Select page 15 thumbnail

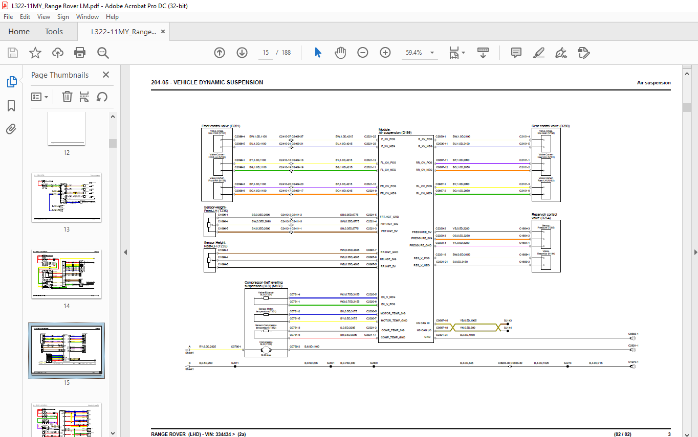tap(67, 351)
